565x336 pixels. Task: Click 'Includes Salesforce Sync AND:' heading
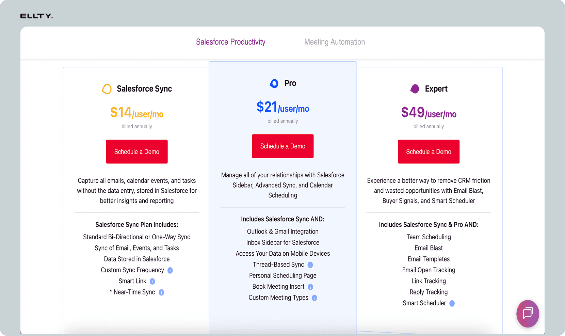click(283, 219)
